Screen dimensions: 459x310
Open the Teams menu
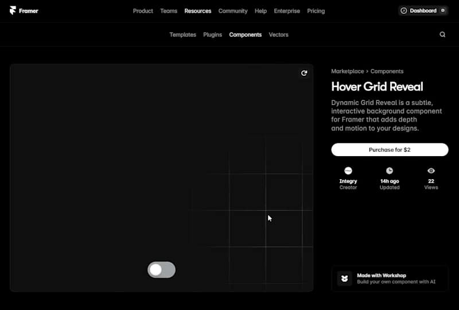(x=169, y=11)
